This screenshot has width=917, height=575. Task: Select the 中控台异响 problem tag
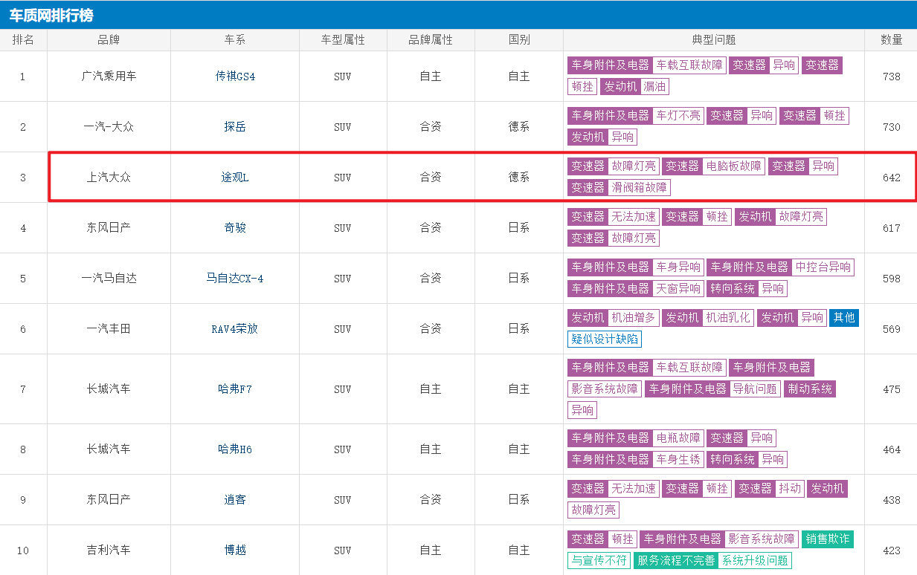pos(823,267)
